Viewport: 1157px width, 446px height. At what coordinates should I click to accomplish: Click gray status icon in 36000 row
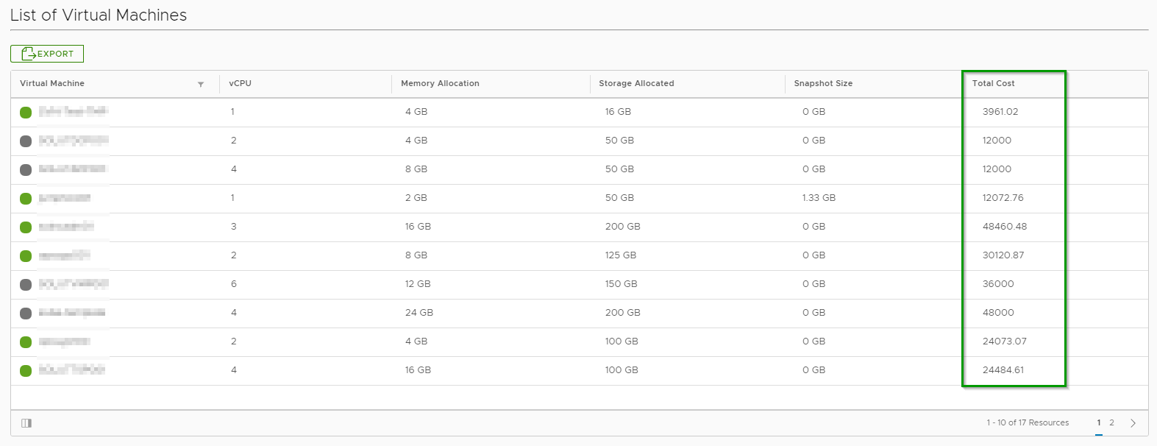coord(26,285)
